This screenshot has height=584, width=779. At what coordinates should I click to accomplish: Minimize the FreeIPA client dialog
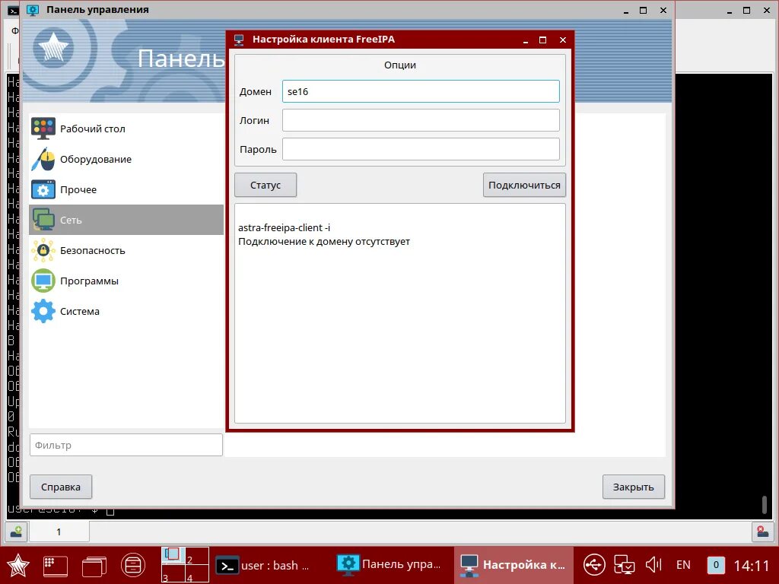525,40
